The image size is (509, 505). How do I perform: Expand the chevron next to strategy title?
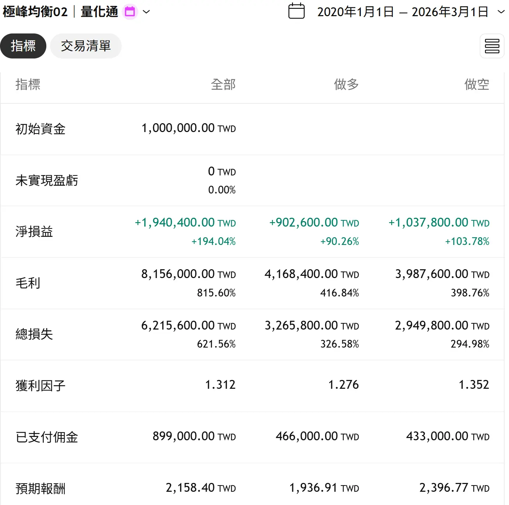pos(146,12)
